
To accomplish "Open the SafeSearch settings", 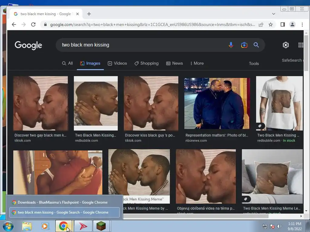I will pyautogui.click(x=292, y=60).
